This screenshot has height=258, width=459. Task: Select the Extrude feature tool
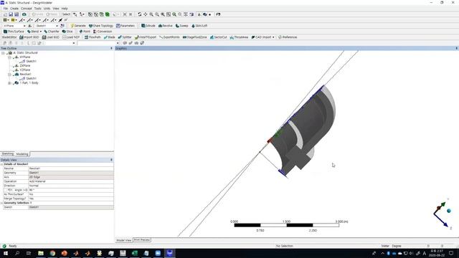point(148,26)
